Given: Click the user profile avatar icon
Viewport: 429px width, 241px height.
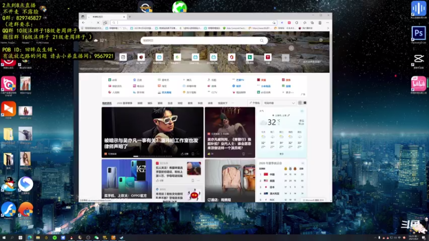Looking at the screenshot, I should (x=320, y=22).
